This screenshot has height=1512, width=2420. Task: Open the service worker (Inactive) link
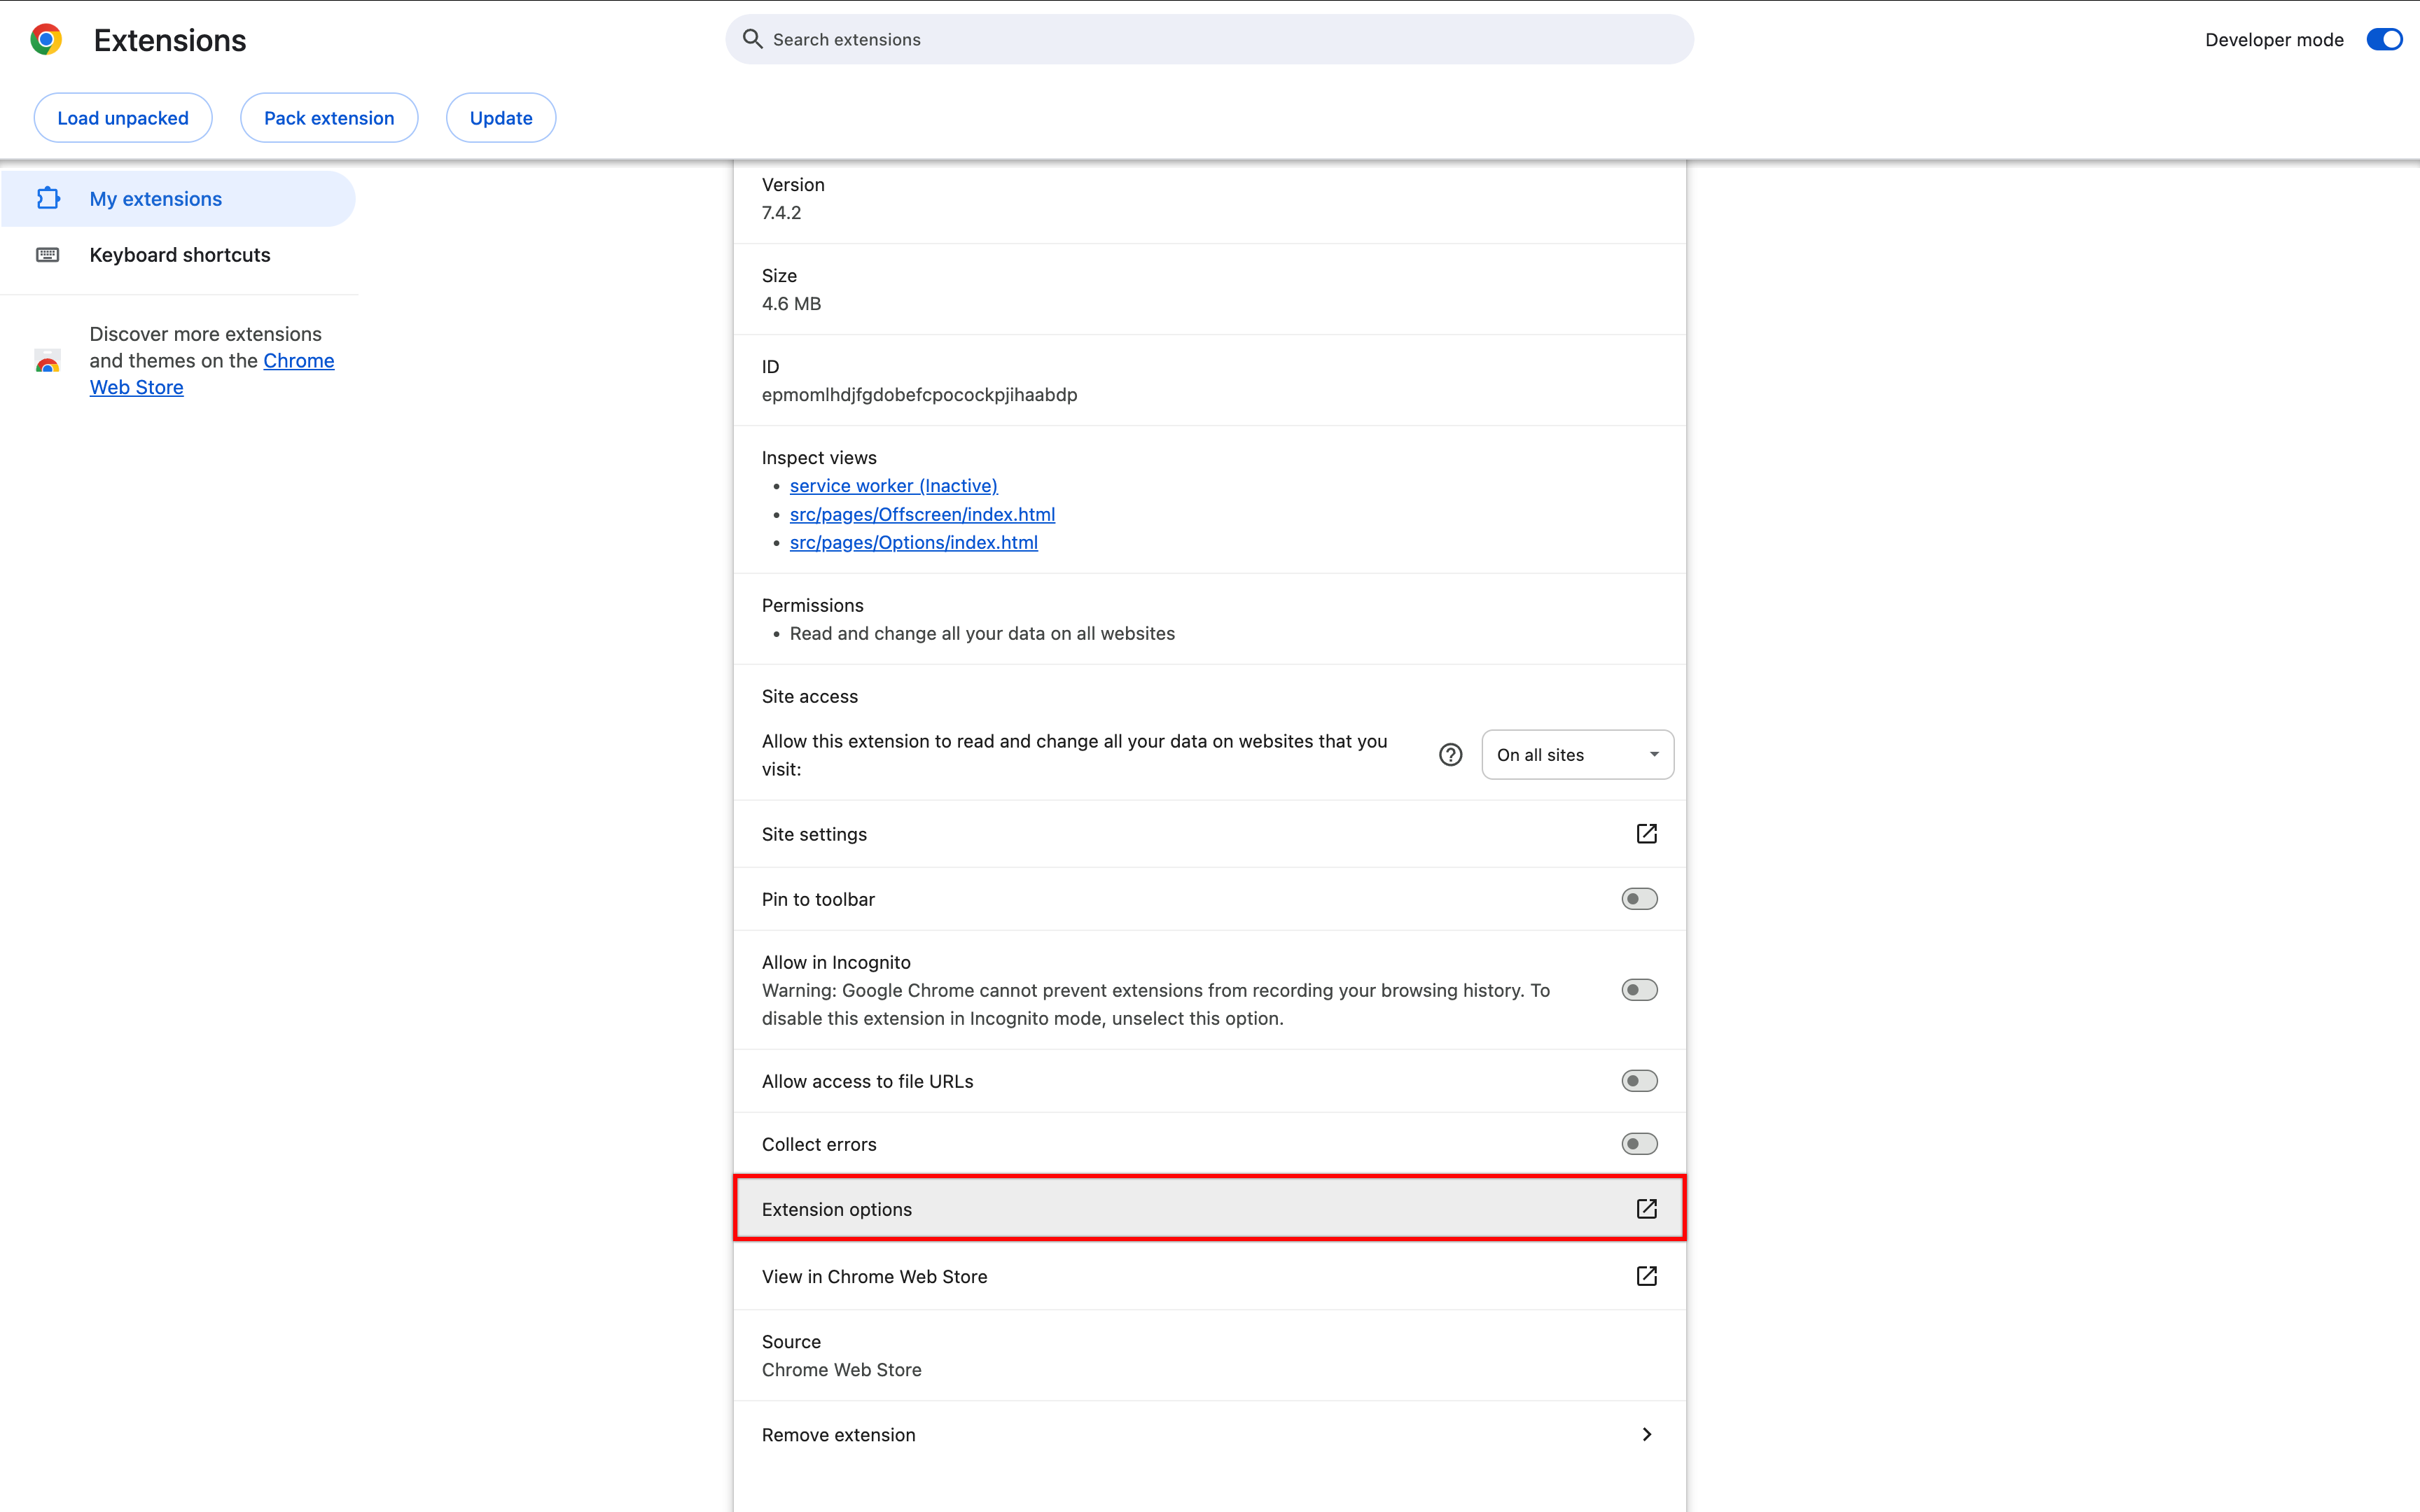893,486
